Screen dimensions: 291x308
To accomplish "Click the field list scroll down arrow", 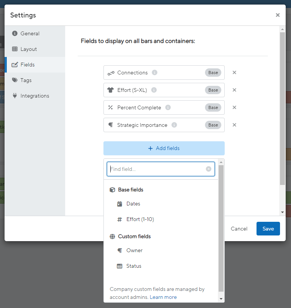I will [221, 299].
